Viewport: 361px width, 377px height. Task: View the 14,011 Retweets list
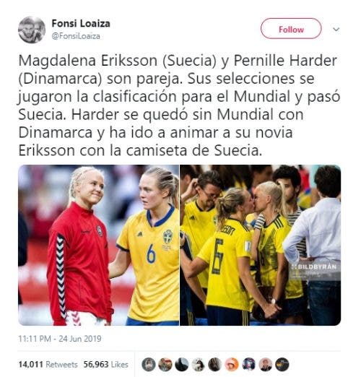(48, 365)
